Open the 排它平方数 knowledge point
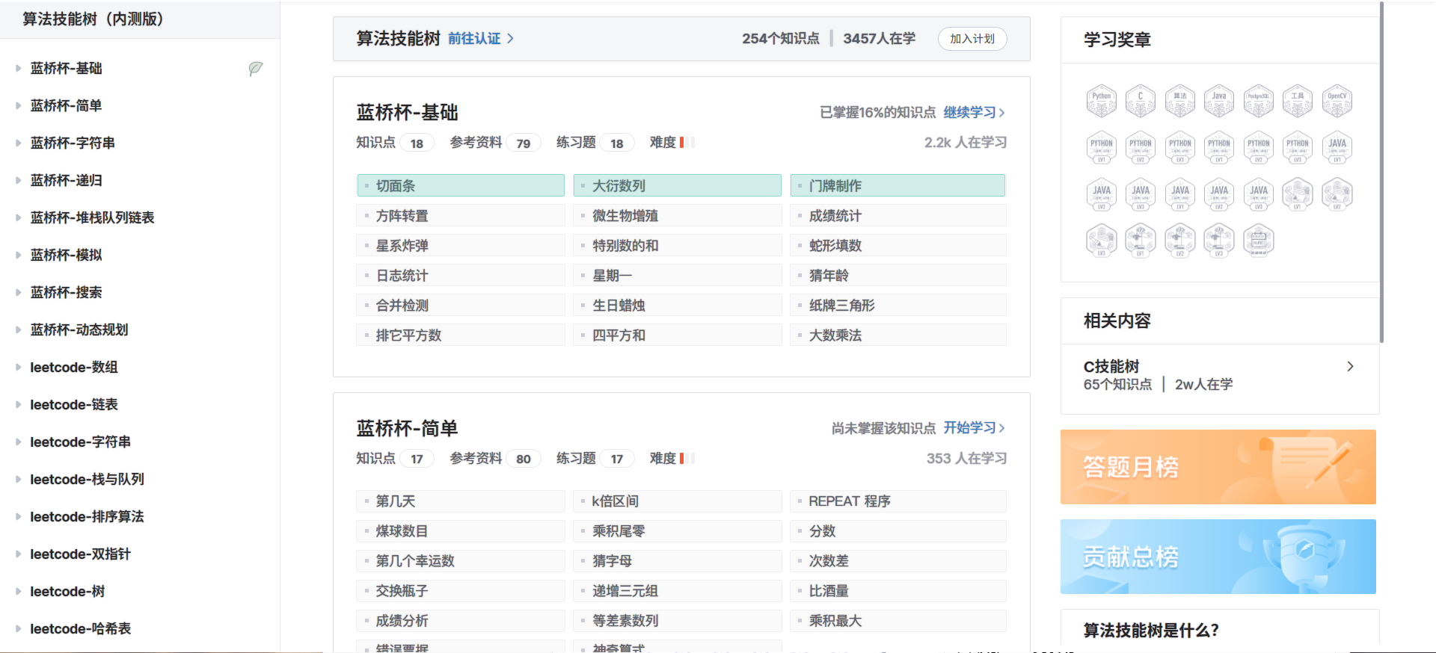The width and height of the screenshot is (1436, 653). (x=461, y=335)
